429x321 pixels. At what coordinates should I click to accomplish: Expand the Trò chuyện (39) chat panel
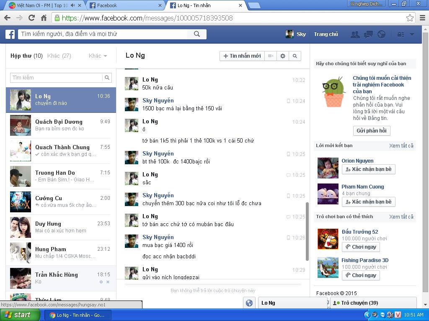(x=373, y=303)
